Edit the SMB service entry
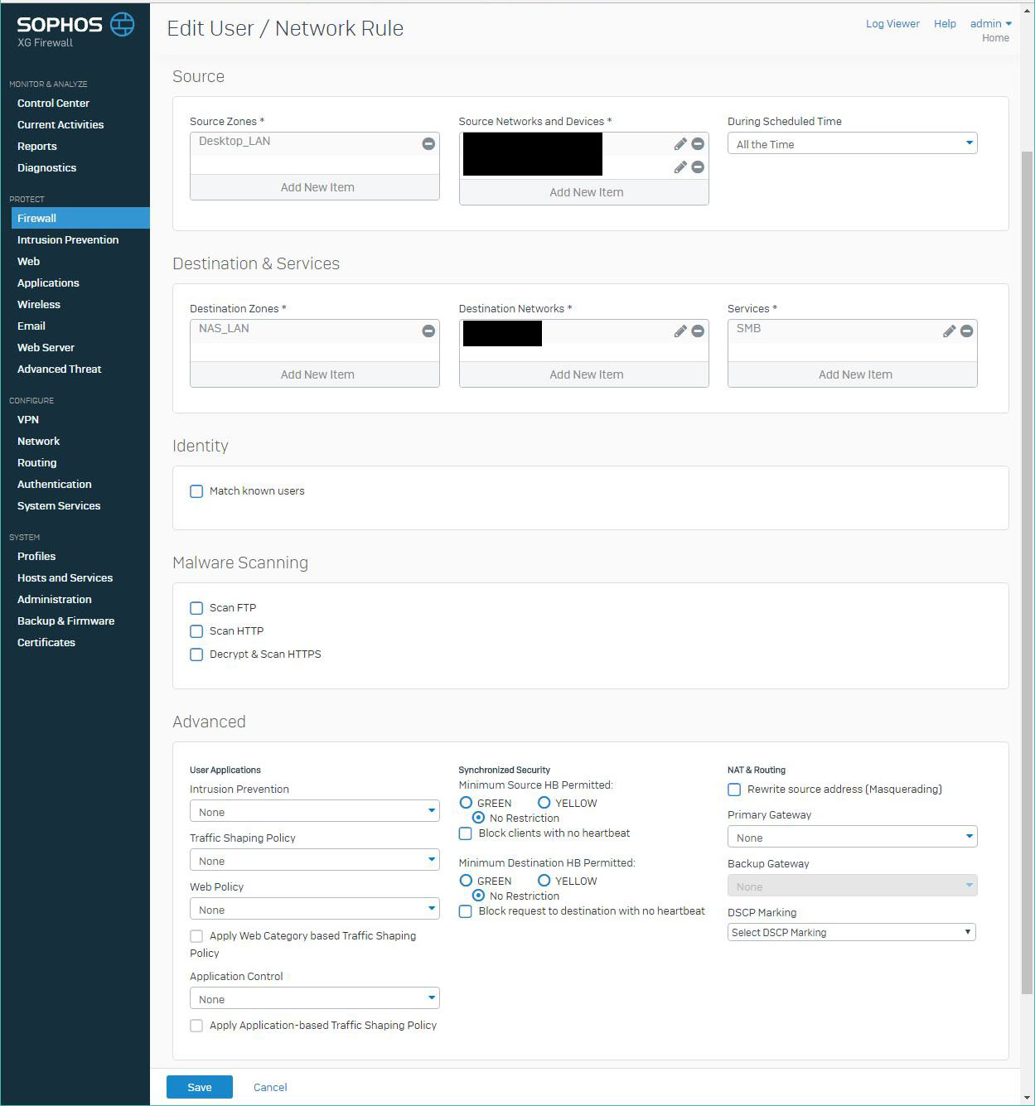Screen dimensions: 1035x1106 tap(950, 331)
